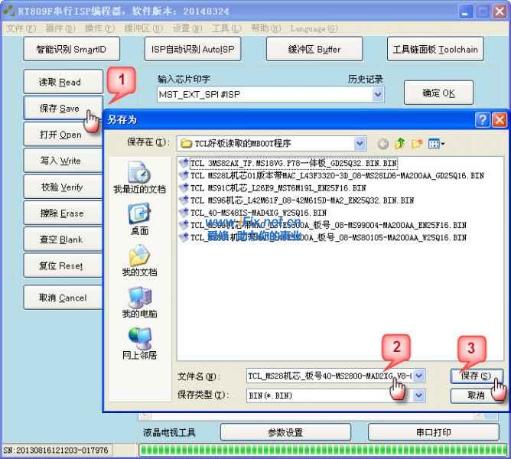The height and width of the screenshot is (459, 511).
Task: Open Network Places sidebar icon
Action: 139,343
